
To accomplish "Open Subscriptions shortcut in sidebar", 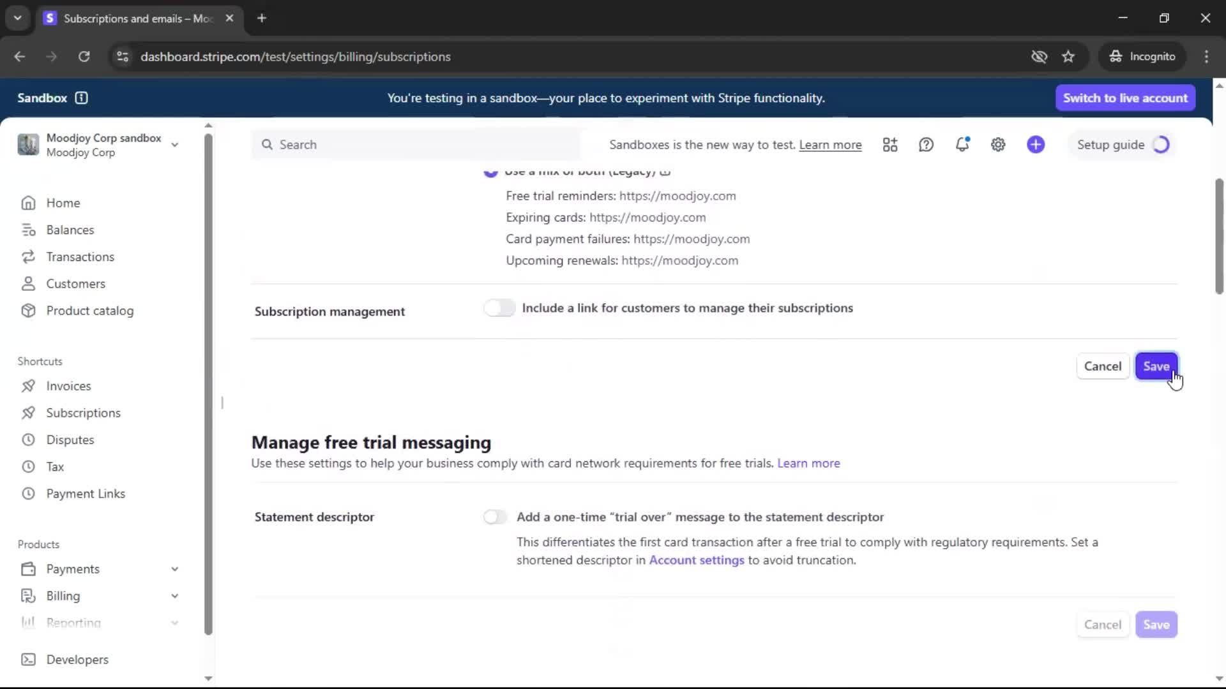I will click(x=83, y=413).
